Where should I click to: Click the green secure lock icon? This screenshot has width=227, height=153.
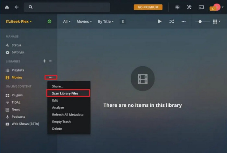click(x=49, y=22)
